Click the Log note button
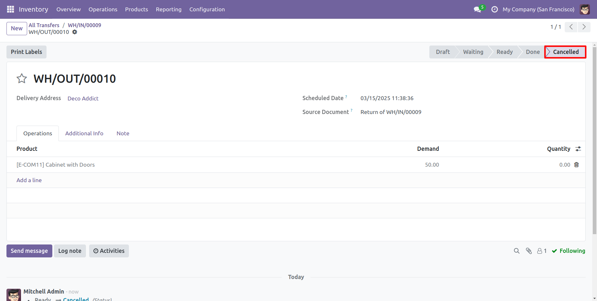 pos(70,251)
